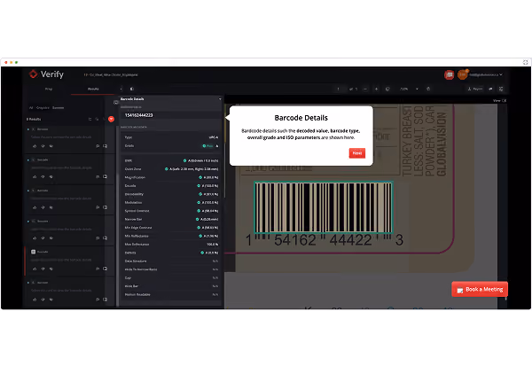Open the red chat messages icon

pyautogui.click(x=449, y=74)
